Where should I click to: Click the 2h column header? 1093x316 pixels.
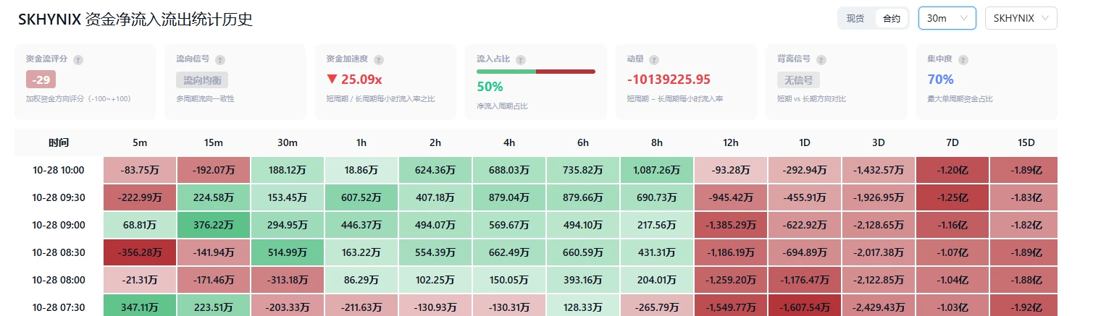[435, 143]
